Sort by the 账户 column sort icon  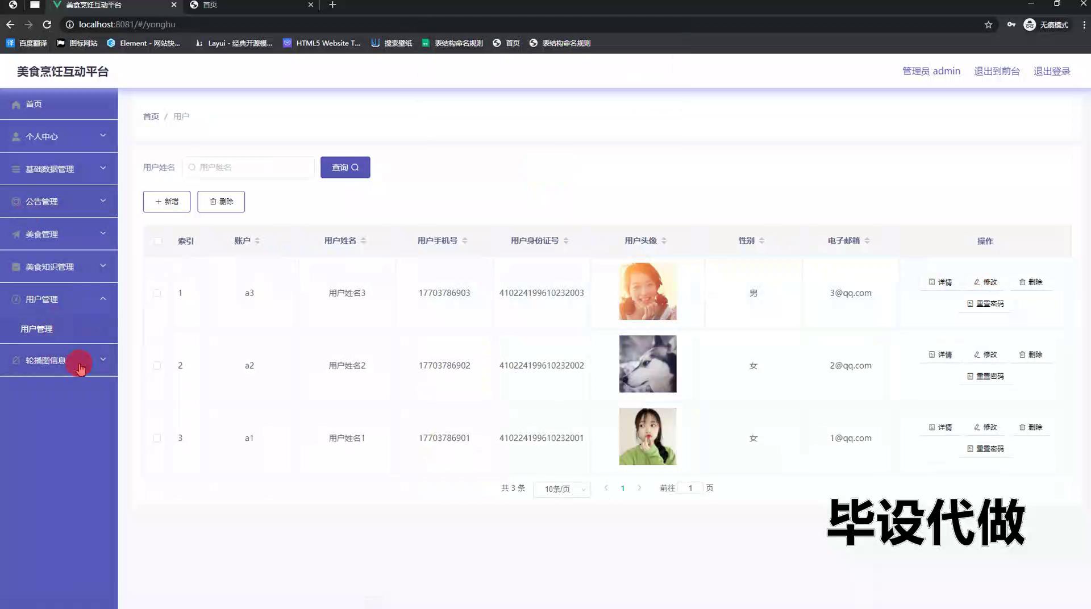pos(257,241)
